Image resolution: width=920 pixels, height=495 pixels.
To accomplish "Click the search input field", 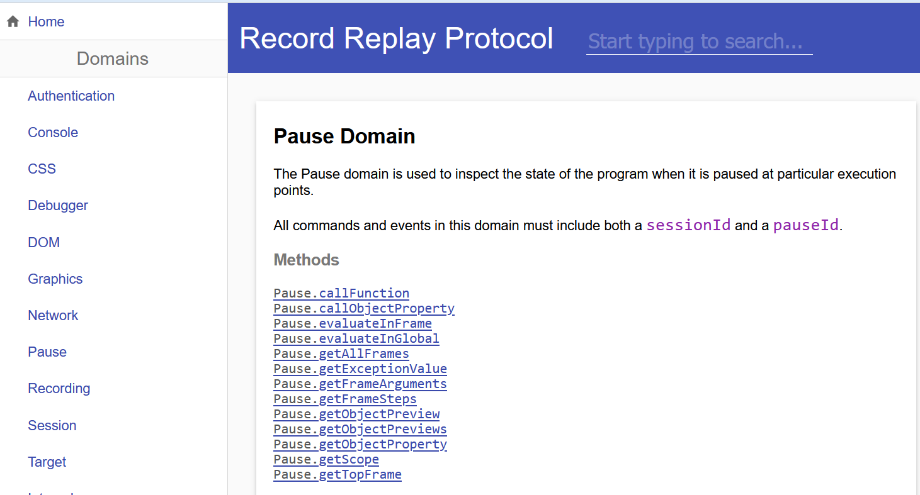I will pyautogui.click(x=699, y=42).
